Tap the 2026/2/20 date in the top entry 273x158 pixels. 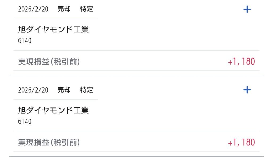pos(33,9)
